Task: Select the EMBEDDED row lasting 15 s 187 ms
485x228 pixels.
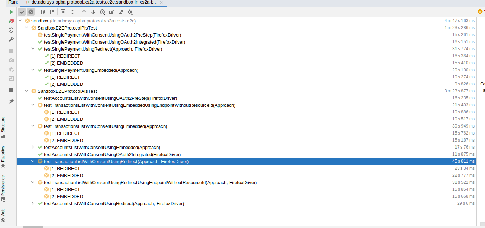Action: (x=246, y=141)
